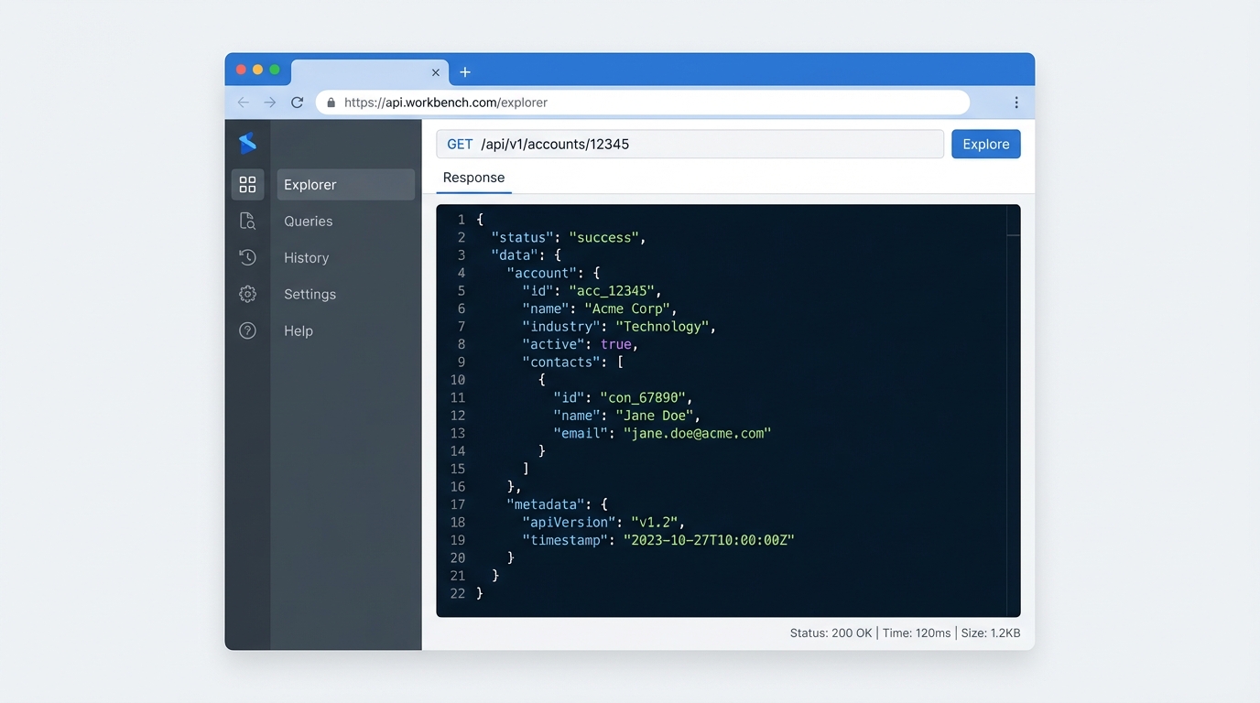Open the browser's three-dot menu
This screenshot has width=1260, height=703.
click(x=1016, y=102)
